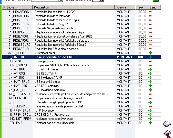Image resolution: width=173 pixels, height=138 pixels.
Task: Click minus Sens icon of 51_INDSEGUR2 row
Action: pyautogui.click(x=150, y=24)
